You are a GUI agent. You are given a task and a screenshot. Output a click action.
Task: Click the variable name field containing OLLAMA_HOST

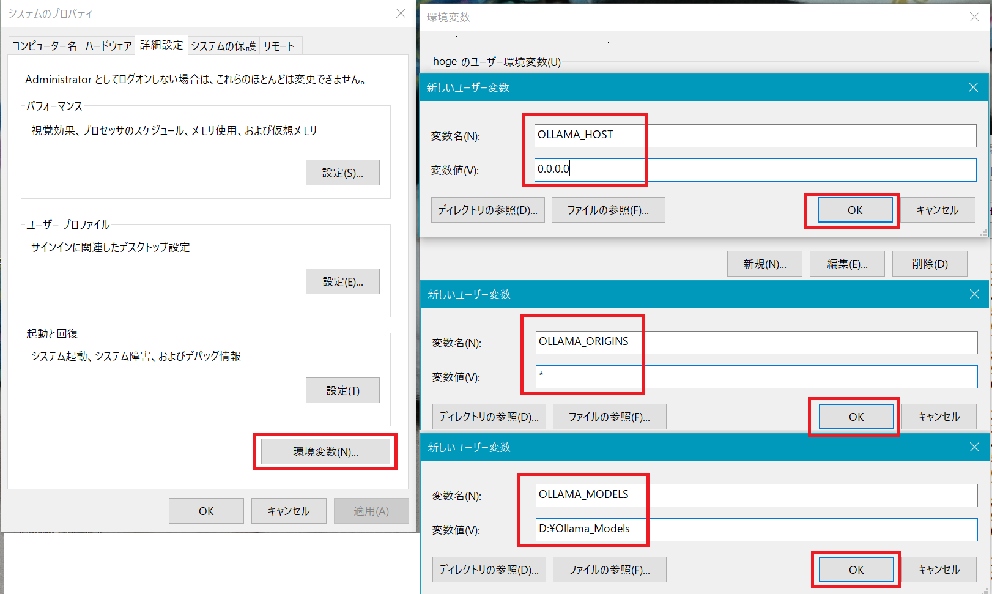click(x=755, y=135)
